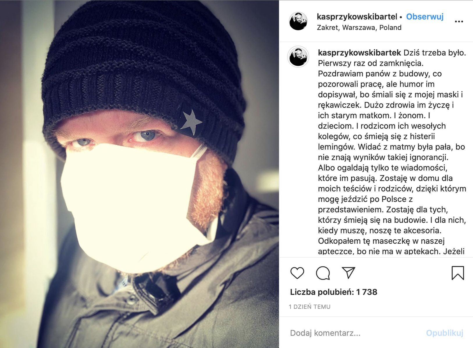The width and height of the screenshot is (473, 348).
Task: Open comments via the speech bubble icon
Action: (x=323, y=273)
